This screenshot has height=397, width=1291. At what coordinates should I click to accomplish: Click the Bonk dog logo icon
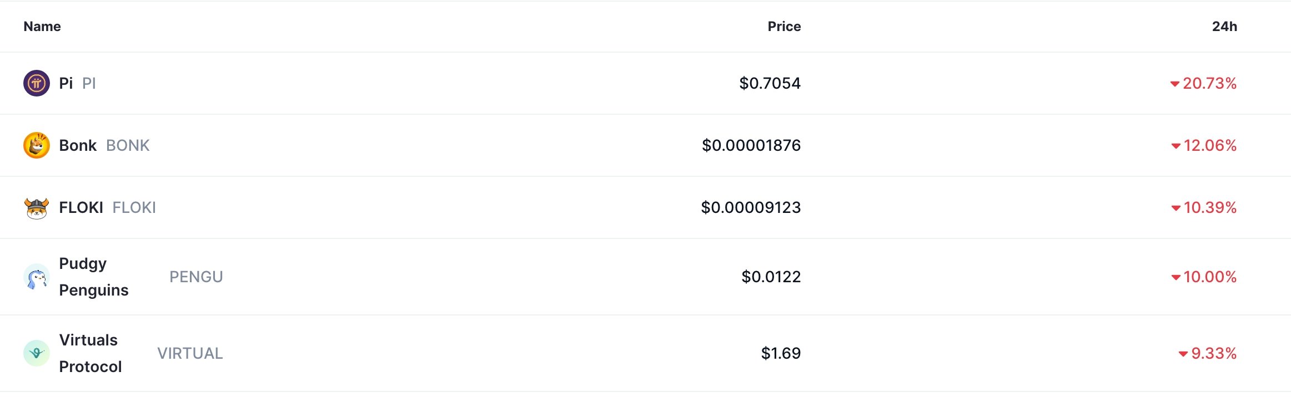(x=36, y=145)
